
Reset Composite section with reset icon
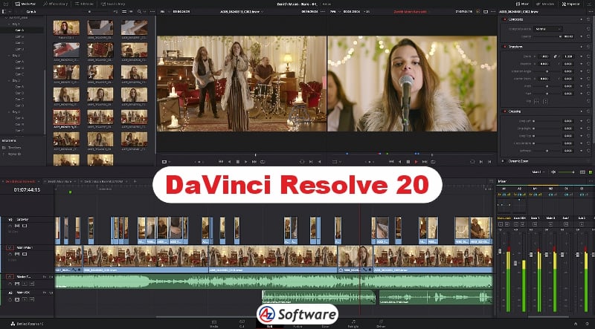pos(588,19)
